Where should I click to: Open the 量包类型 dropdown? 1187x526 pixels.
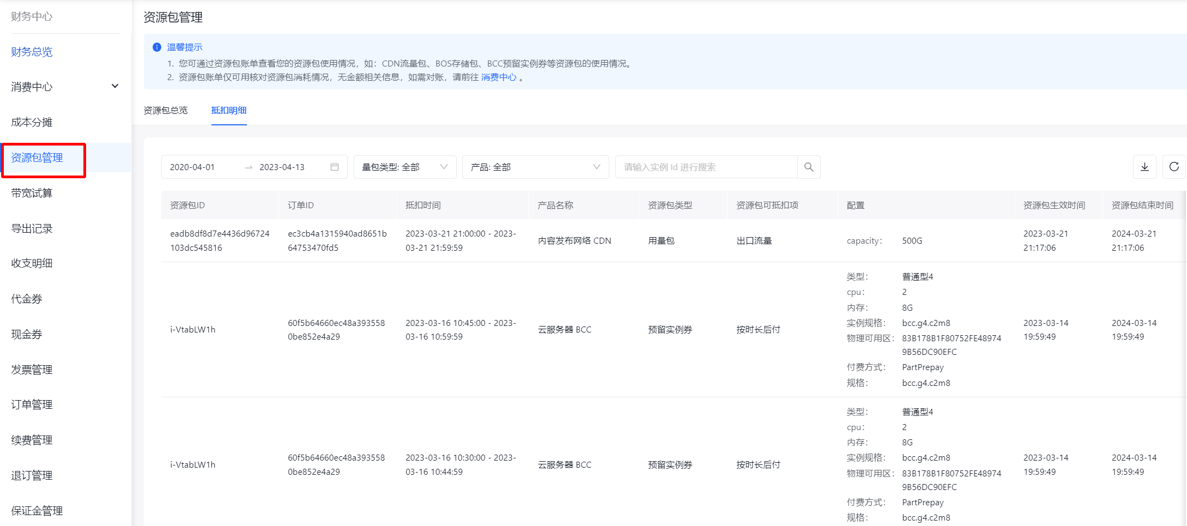click(x=405, y=167)
